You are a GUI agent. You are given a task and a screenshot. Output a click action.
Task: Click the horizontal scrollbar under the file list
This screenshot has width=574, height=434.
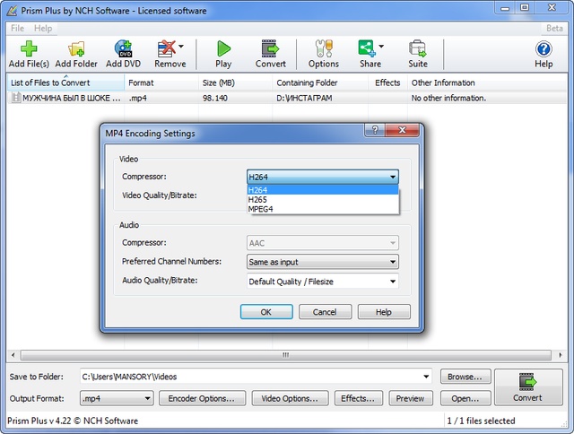(x=286, y=355)
